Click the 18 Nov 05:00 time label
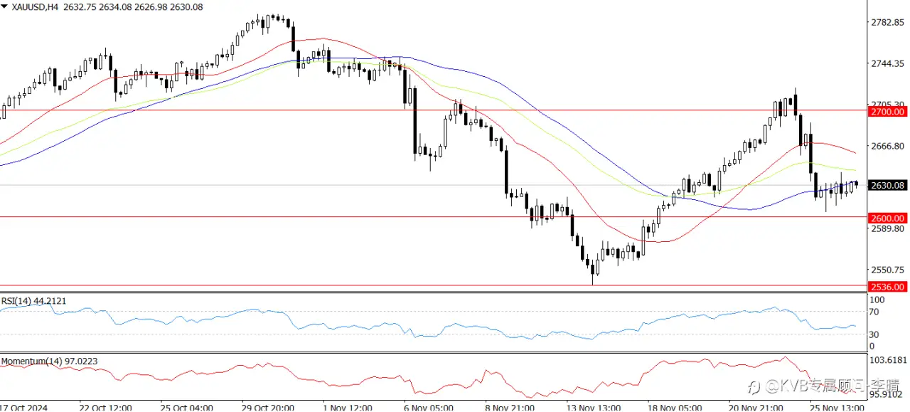 pos(674,407)
